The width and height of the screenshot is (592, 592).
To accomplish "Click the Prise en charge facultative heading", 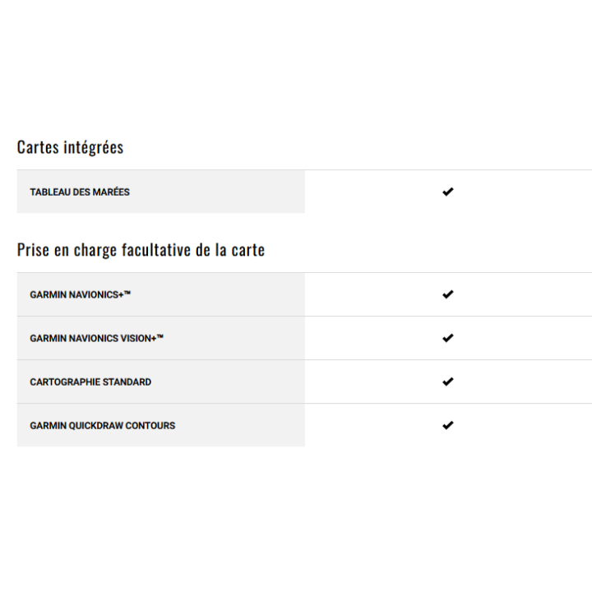I will [x=141, y=250].
